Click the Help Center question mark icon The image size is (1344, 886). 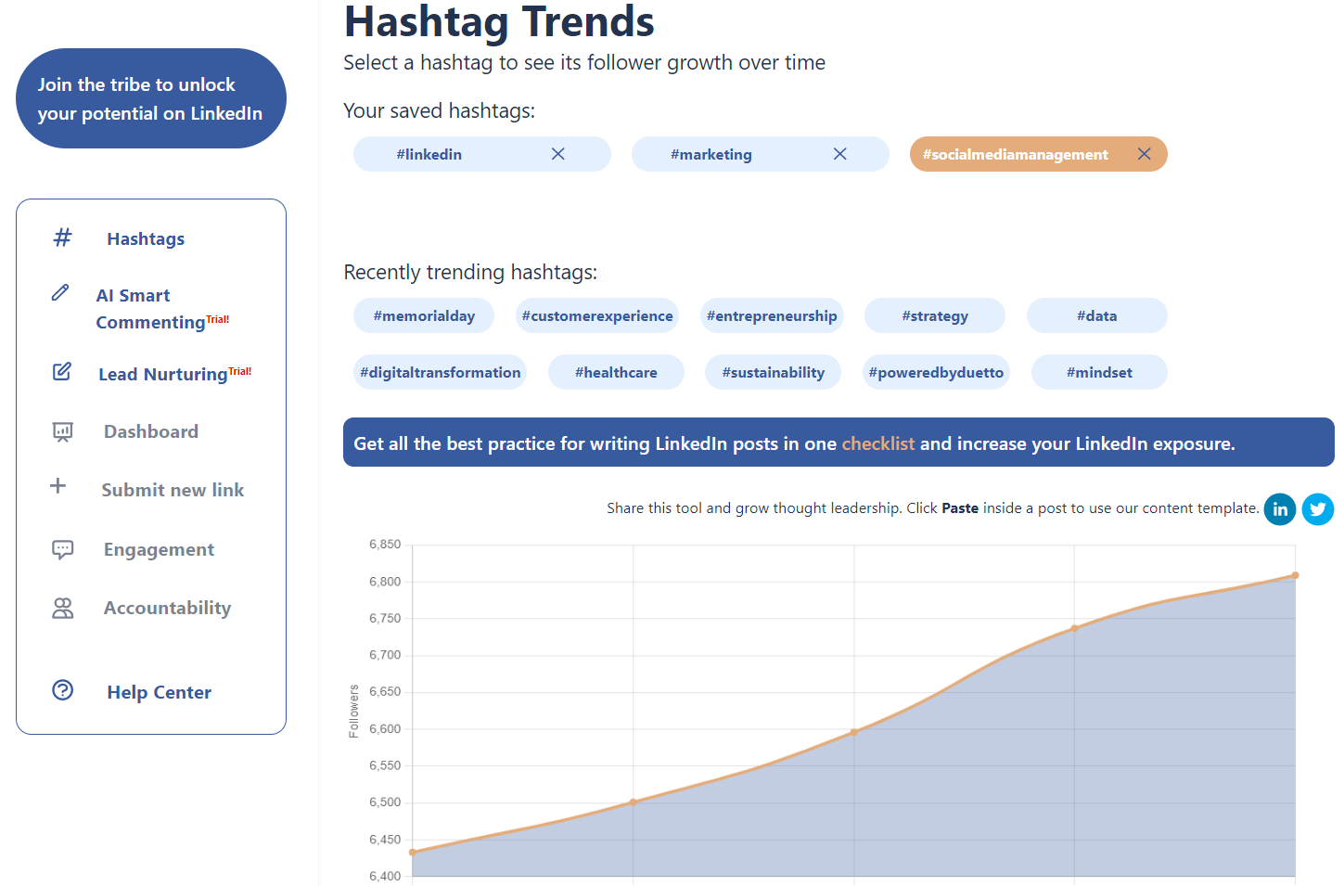pos(62,690)
